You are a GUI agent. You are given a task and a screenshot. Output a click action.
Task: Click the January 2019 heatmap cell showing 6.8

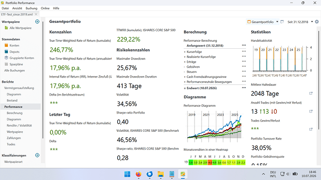coord(191,163)
